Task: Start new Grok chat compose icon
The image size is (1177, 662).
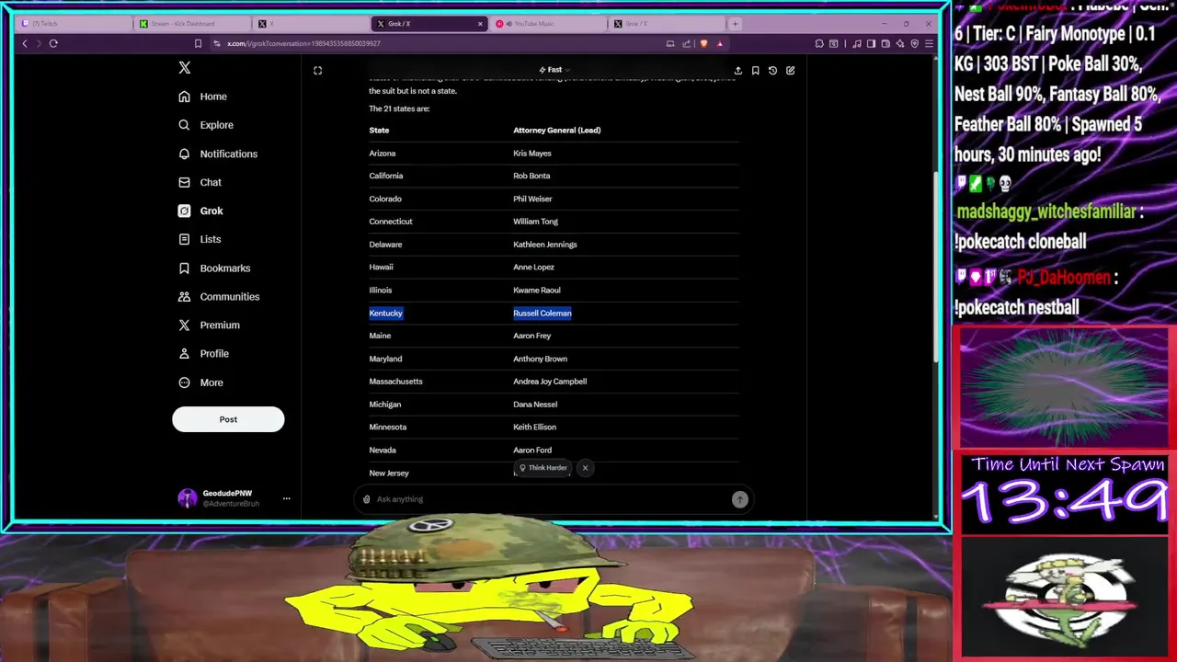Action: [790, 70]
